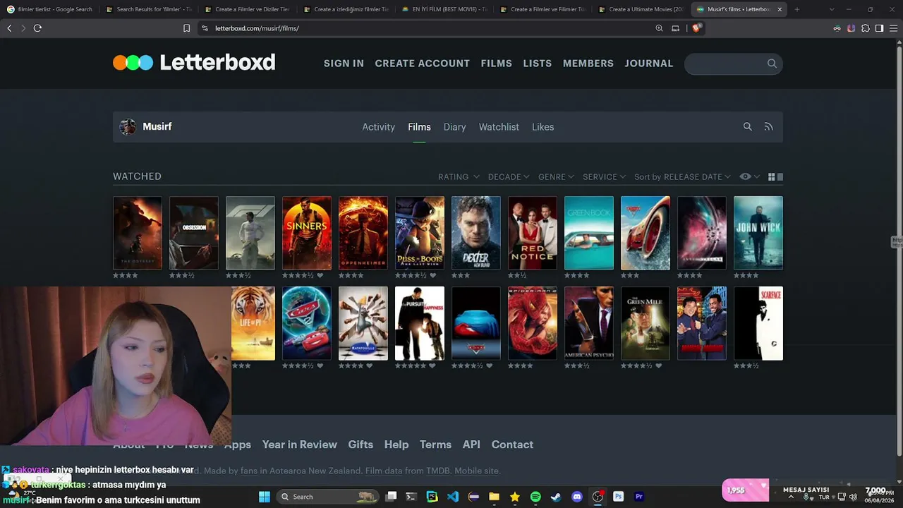Open the Green Book film poster
903x508 pixels.
point(589,233)
